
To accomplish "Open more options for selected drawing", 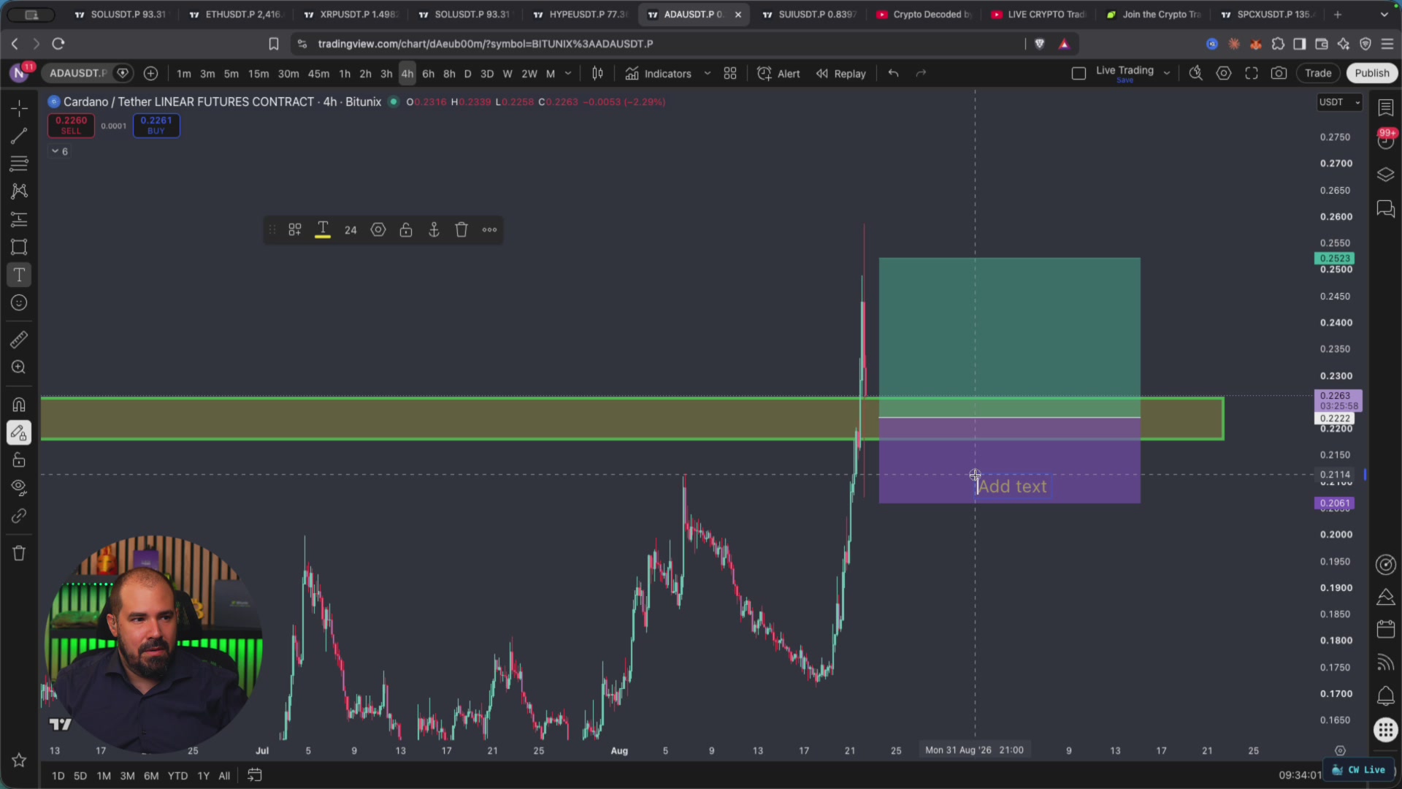I will pyautogui.click(x=489, y=230).
